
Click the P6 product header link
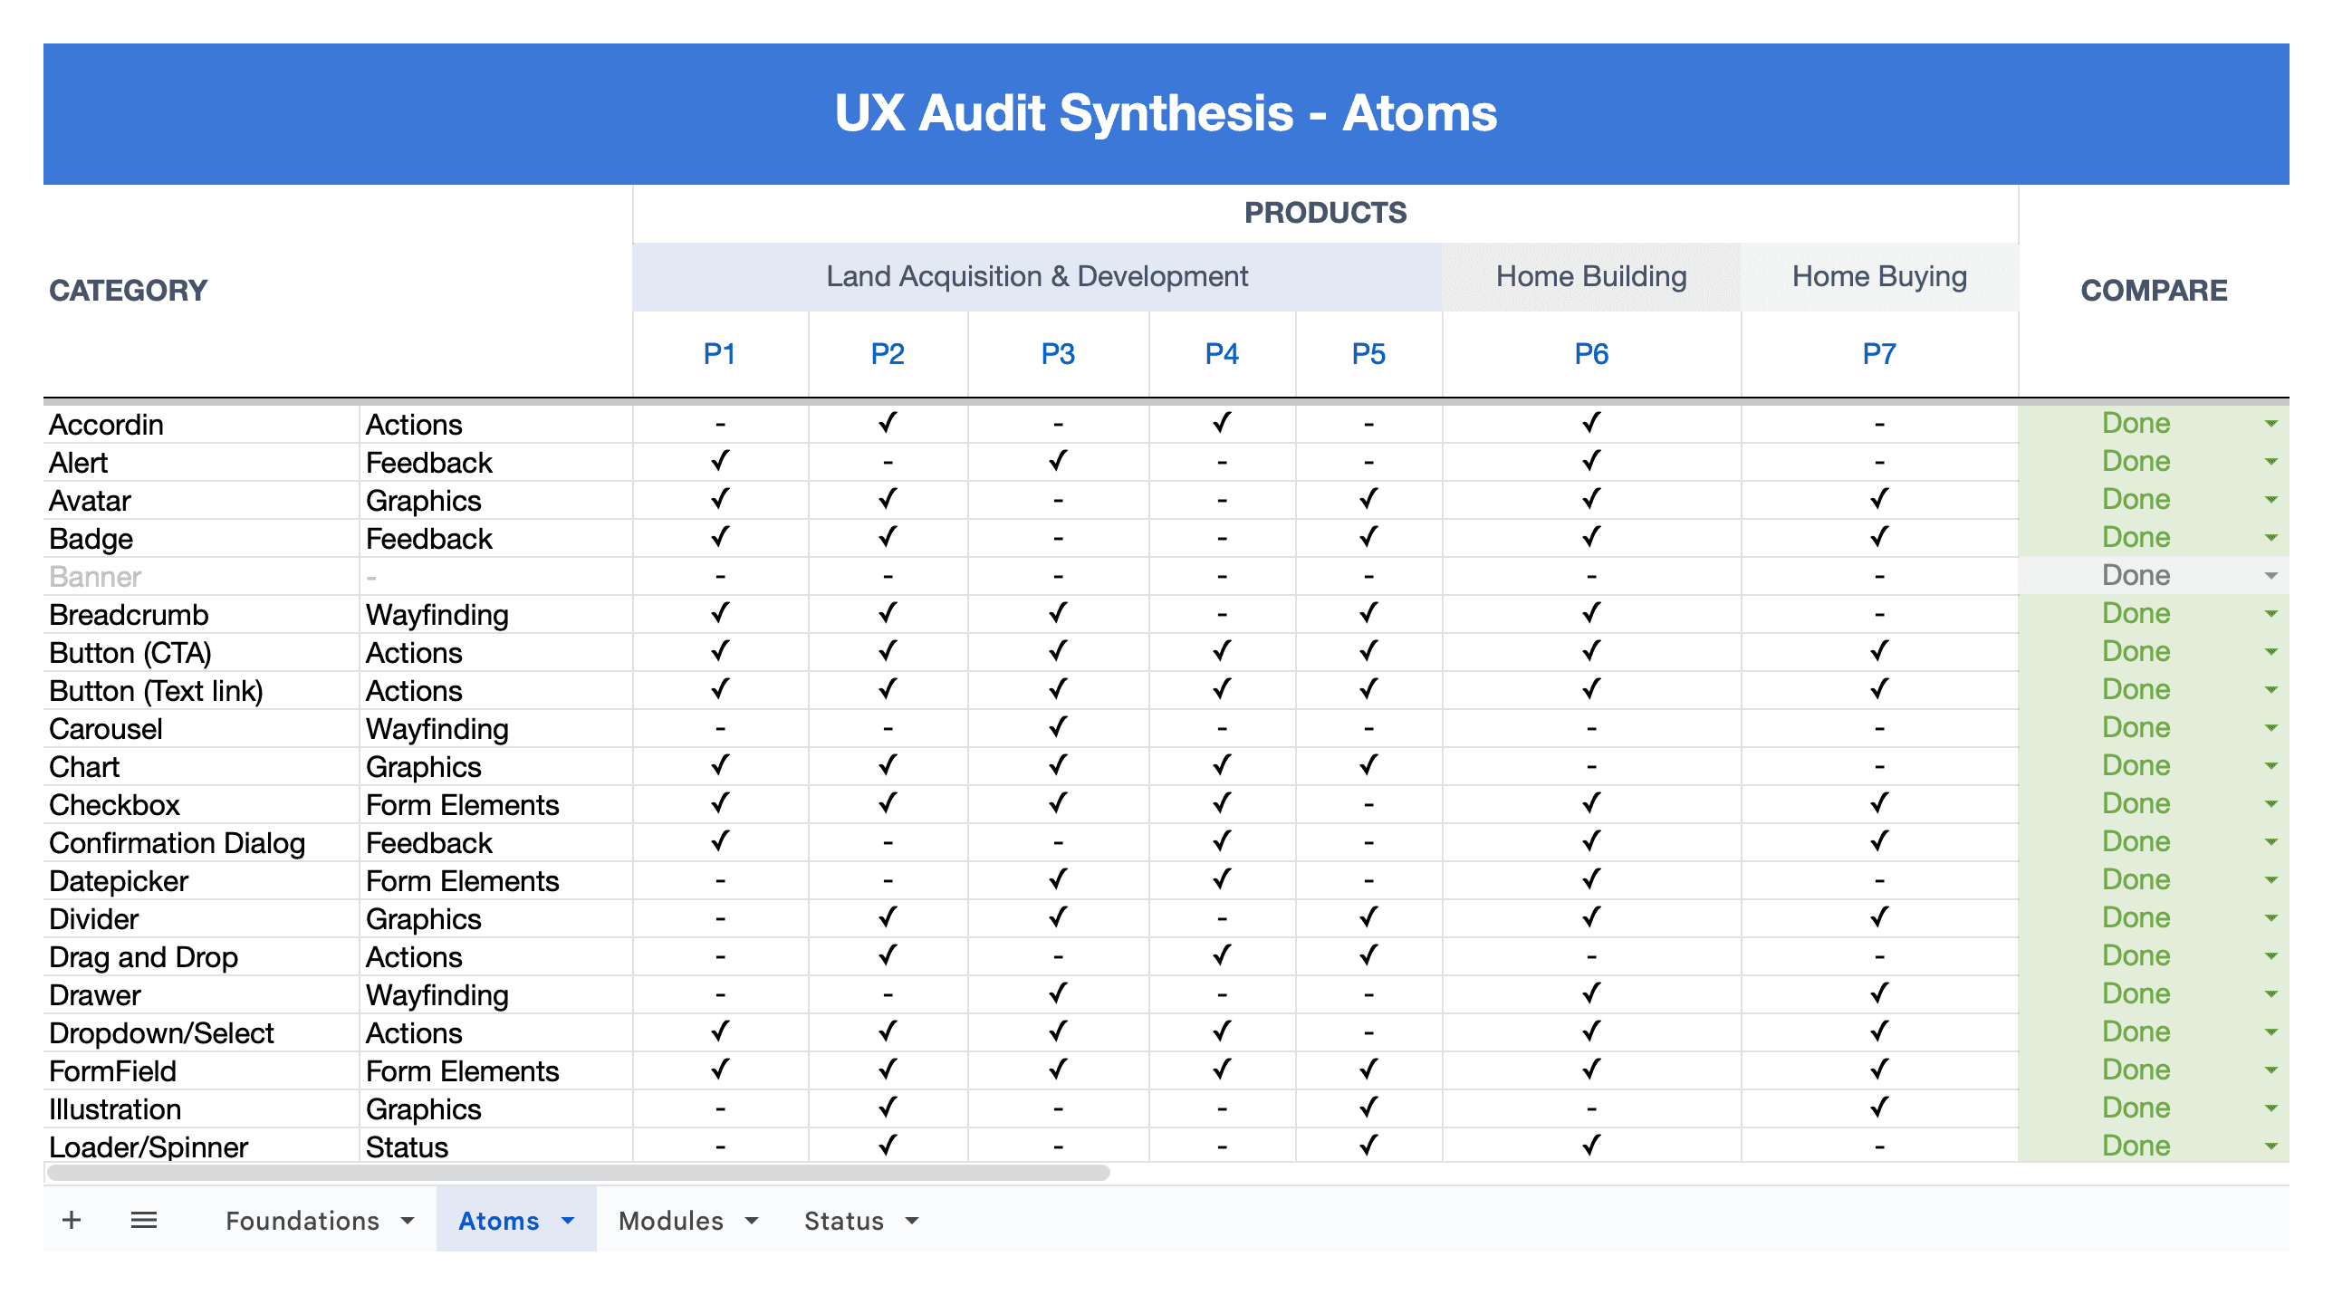click(1590, 354)
